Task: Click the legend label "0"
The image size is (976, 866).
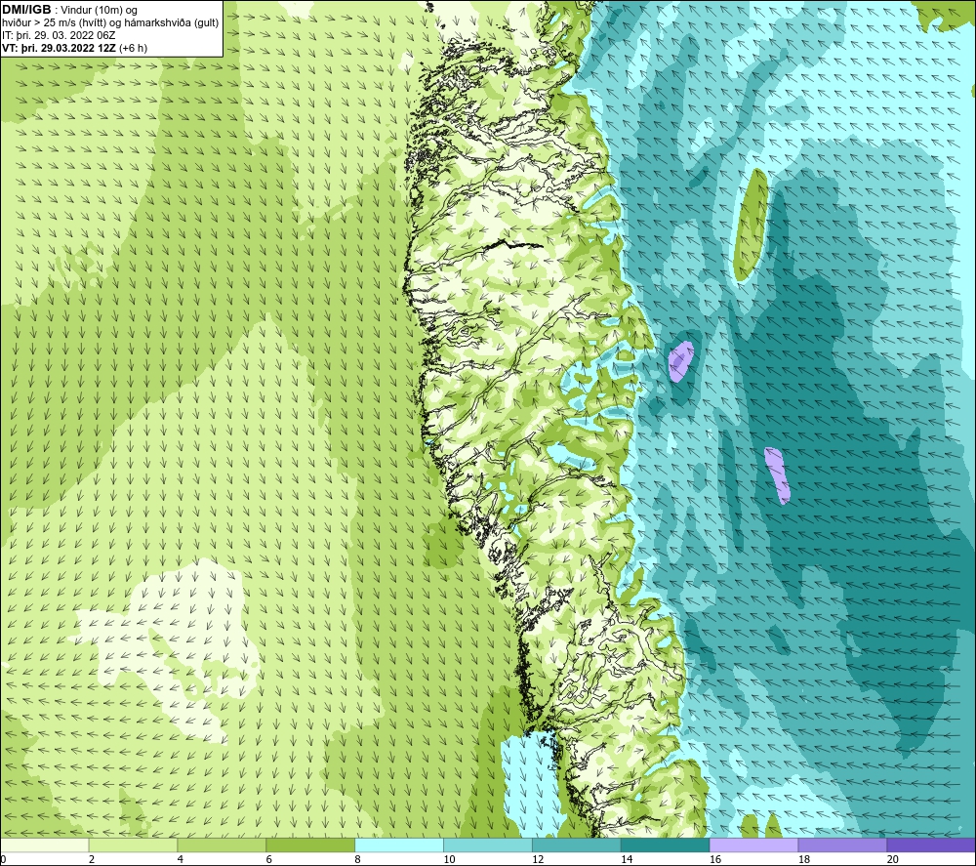Action: (x=3, y=859)
